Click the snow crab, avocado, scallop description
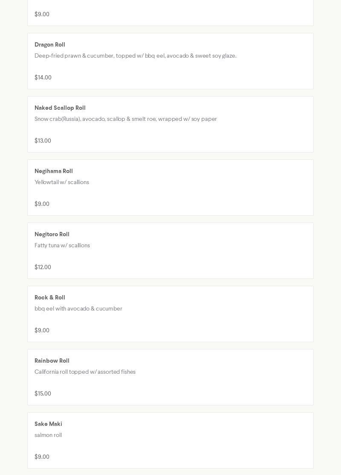Viewport: 341px width, 475px height. pyautogui.click(x=126, y=119)
